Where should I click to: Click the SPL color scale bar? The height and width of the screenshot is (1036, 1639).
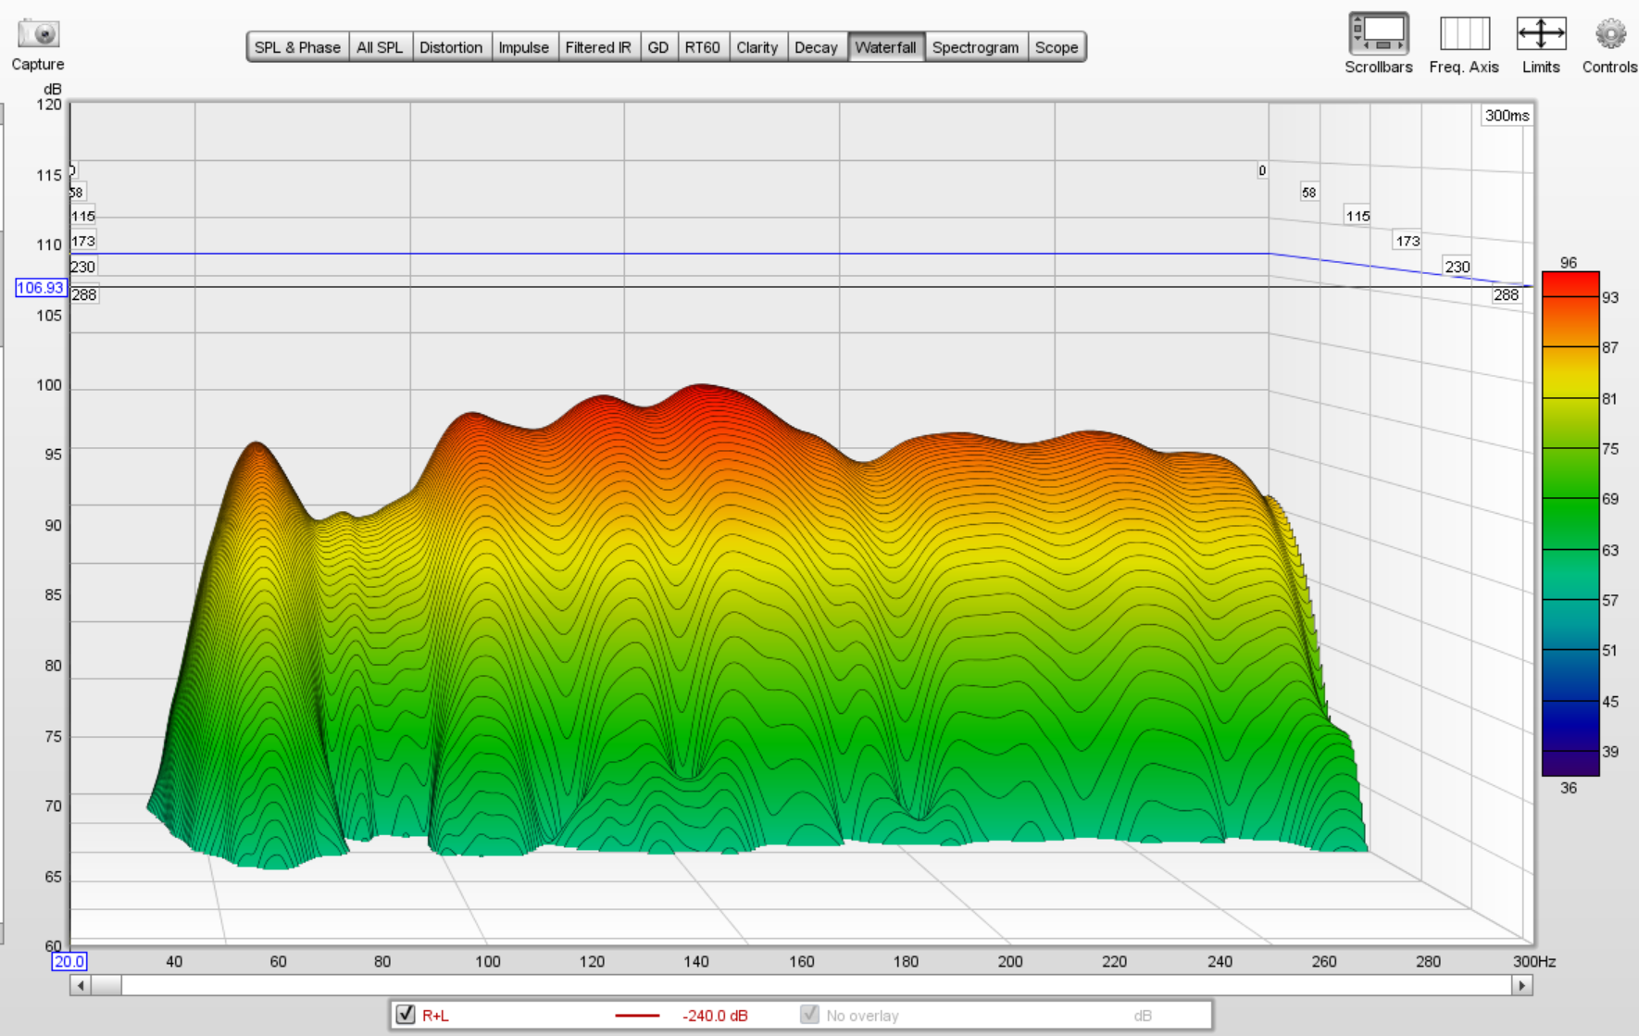point(1570,523)
